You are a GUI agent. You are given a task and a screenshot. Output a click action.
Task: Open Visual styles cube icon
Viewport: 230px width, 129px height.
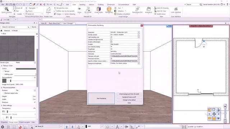(98, 10)
